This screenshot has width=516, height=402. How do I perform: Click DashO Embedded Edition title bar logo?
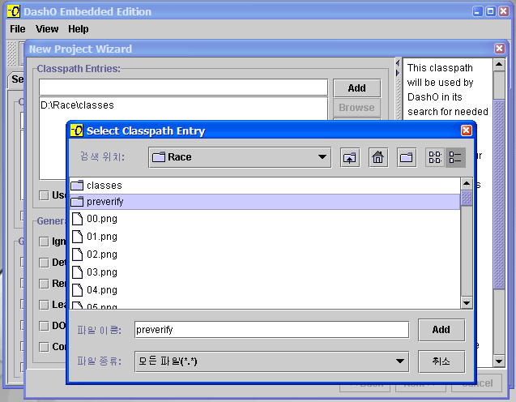click(x=14, y=11)
